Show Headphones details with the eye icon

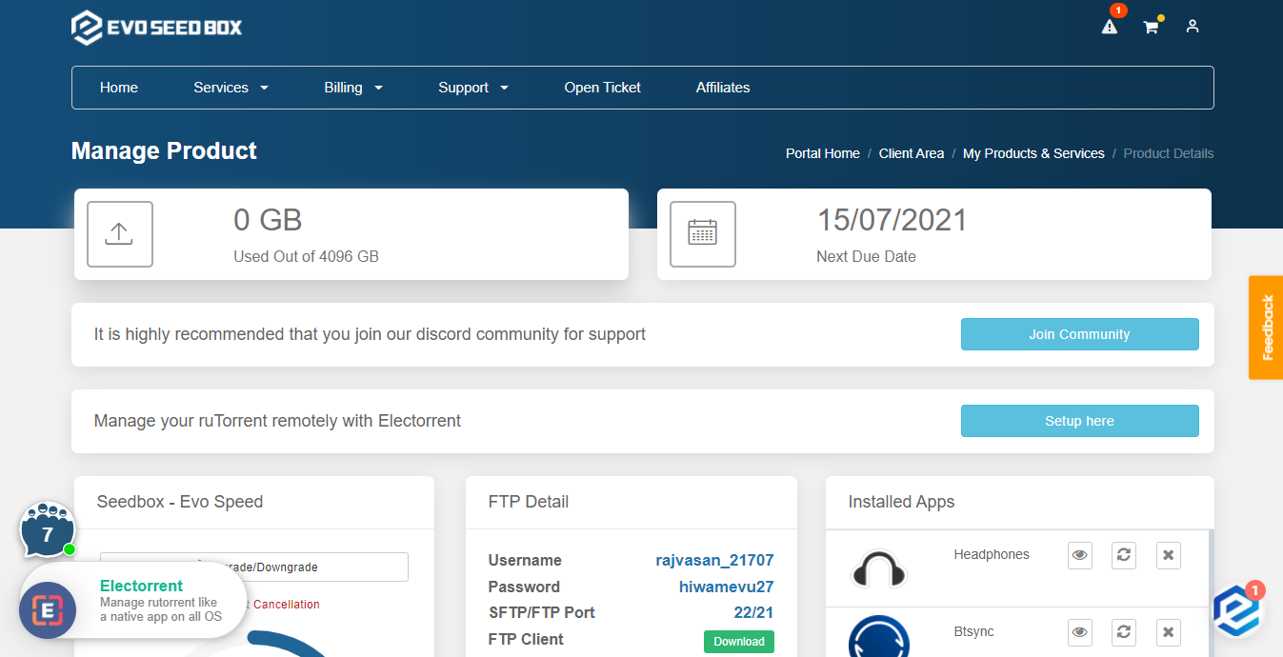tap(1079, 555)
